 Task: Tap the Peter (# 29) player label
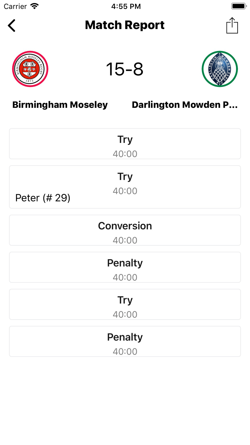[43, 198]
